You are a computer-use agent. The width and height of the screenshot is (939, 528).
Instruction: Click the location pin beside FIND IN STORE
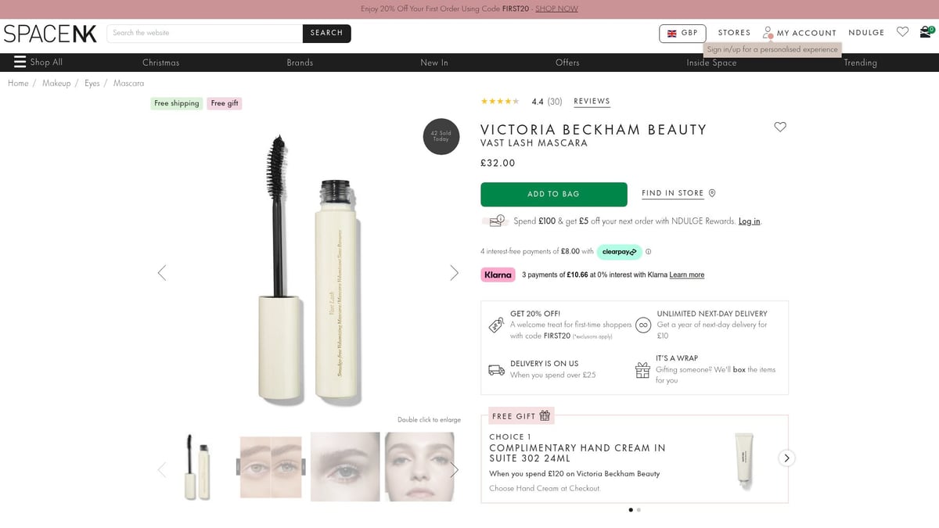[711, 192]
